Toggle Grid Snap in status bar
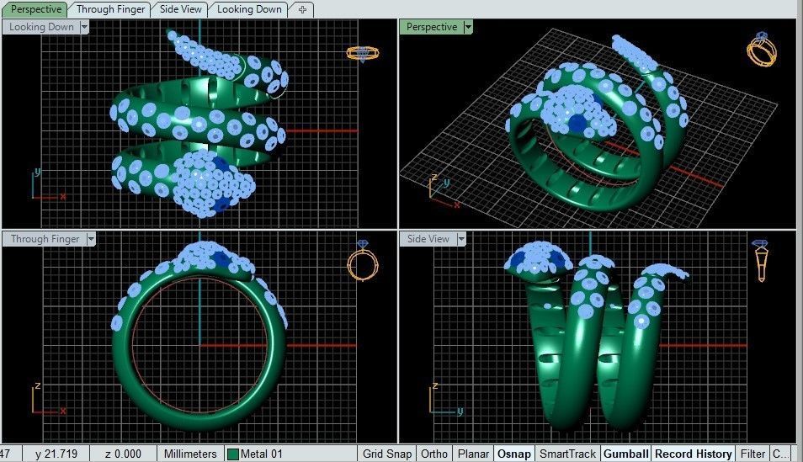803x462 pixels. coord(386,454)
